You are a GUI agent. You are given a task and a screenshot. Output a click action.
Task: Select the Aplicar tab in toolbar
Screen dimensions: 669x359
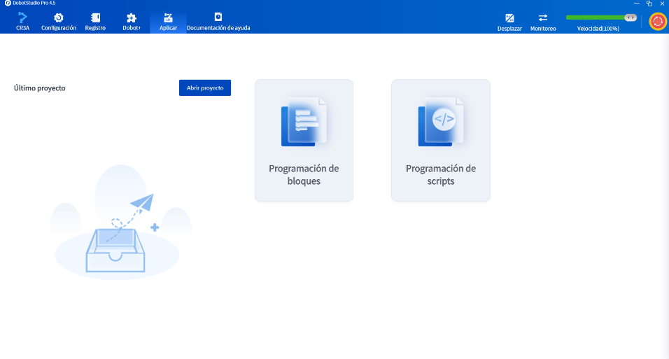[168, 22]
